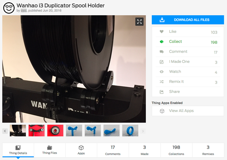Image resolution: width=227 pixels, height=160 pixels.
Task: Click the Watch label
Action: pos(175,71)
